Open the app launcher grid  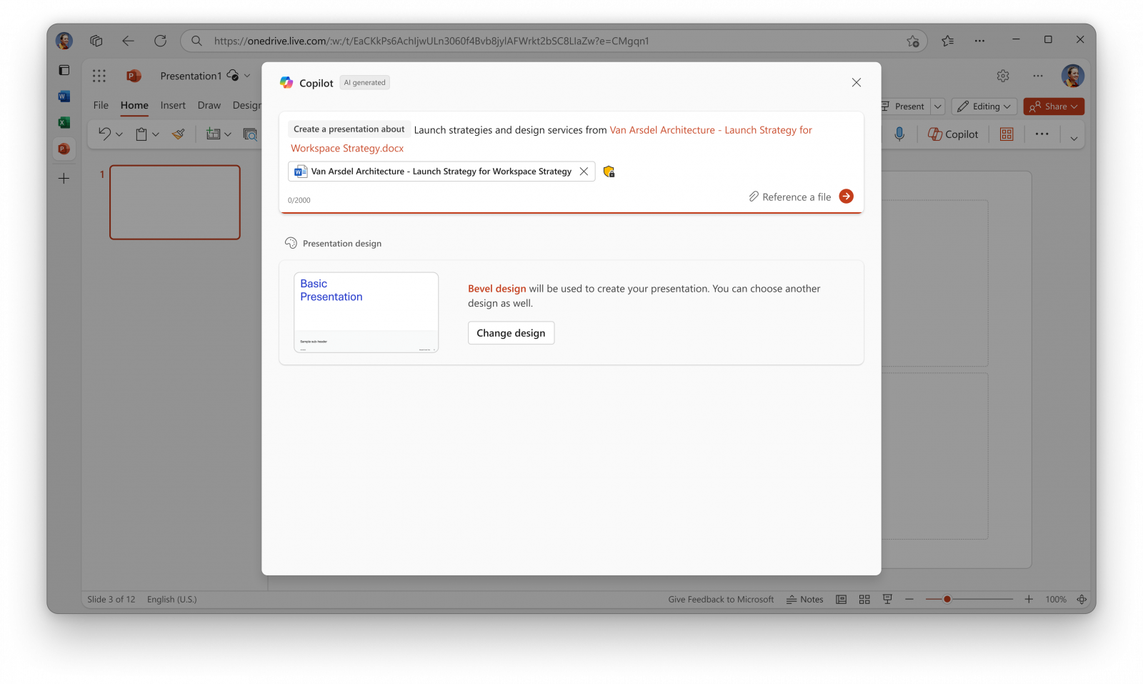(x=99, y=76)
